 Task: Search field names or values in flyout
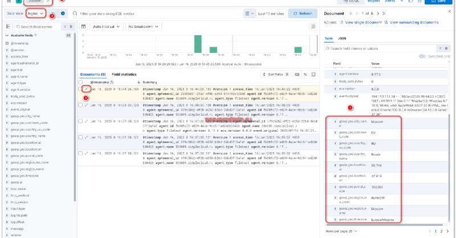pos(380,48)
